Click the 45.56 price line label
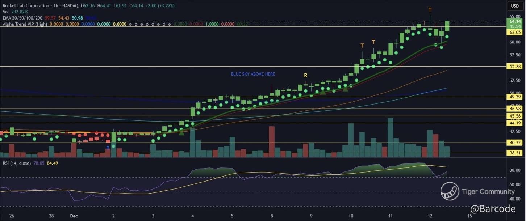This screenshot has height=221, width=526. (x=515, y=116)
